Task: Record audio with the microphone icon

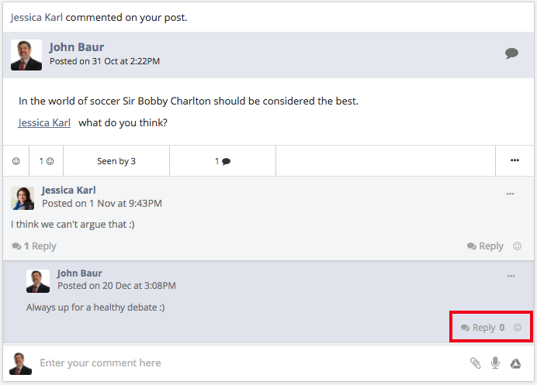Action: point(495,363)
